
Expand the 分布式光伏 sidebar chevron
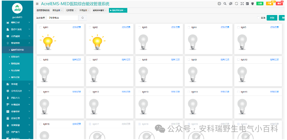pos(29,91)
